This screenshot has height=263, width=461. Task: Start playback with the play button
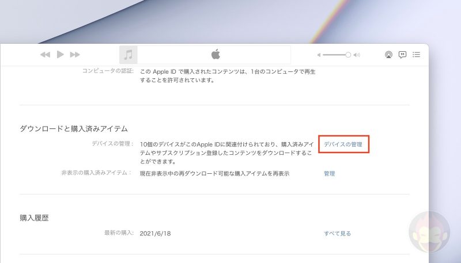(61, 54)
